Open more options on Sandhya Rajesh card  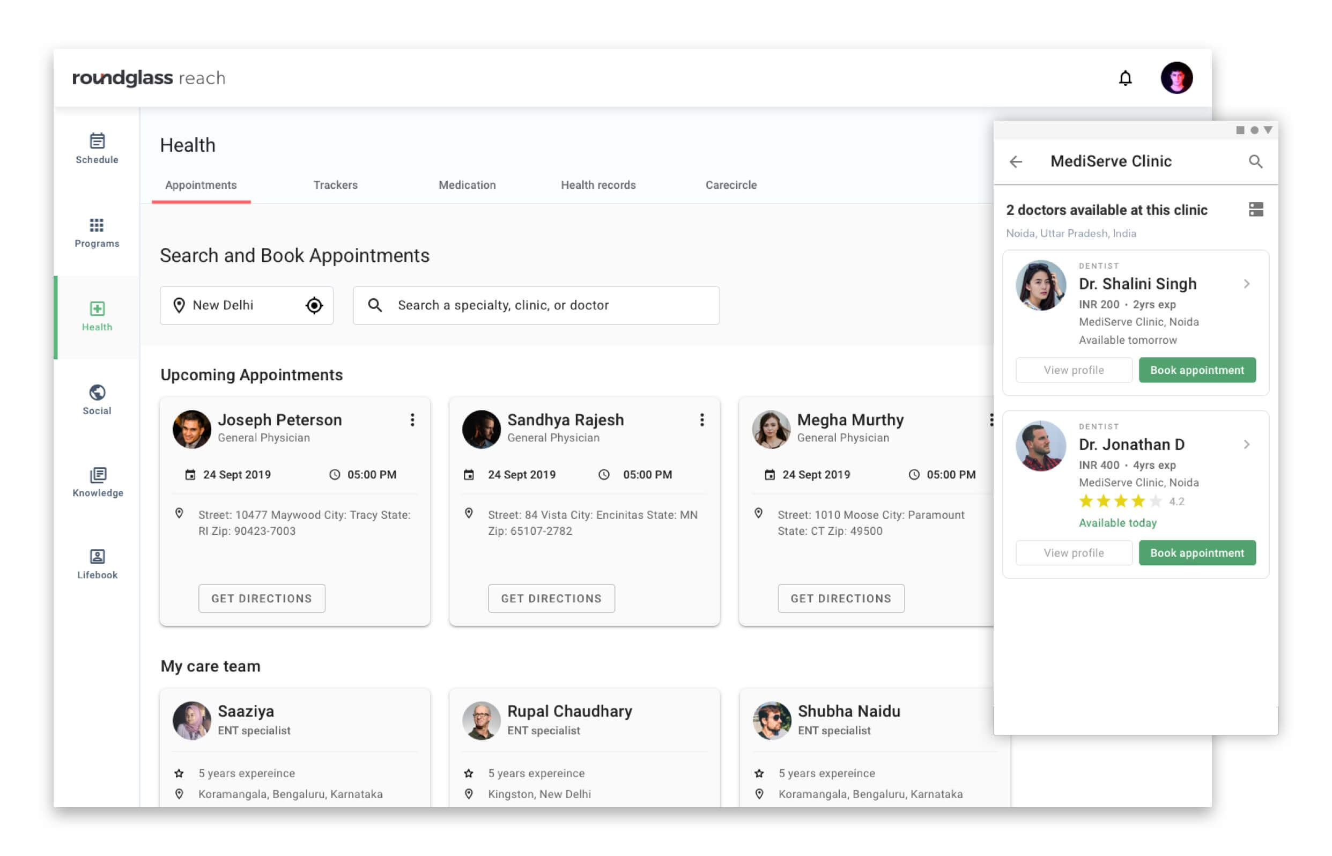click(x=702, y=419)
